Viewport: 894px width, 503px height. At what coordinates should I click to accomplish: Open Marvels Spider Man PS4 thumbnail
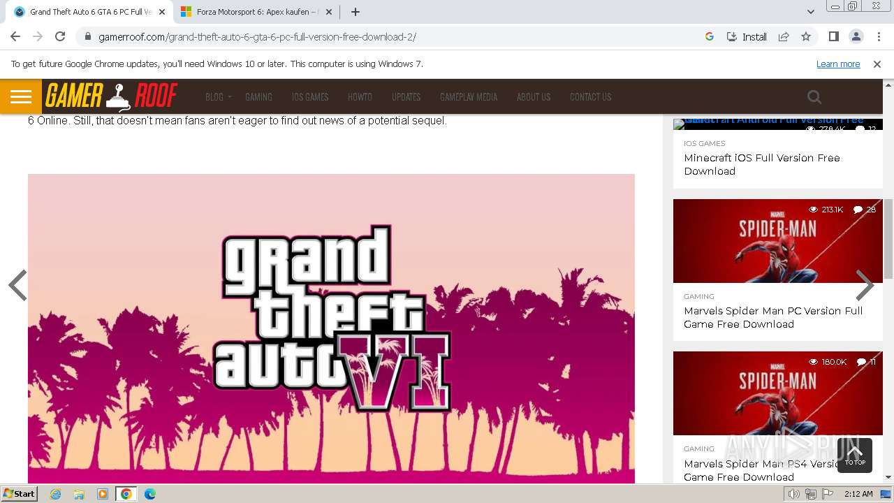(778, 393)
